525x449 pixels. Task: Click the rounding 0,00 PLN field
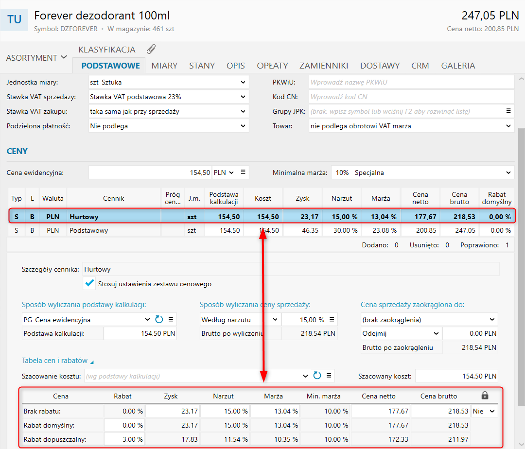pyautogui.click(x=470, y=333)
